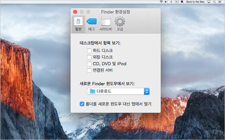The width and height of the screenshot is (225, 140).
Task: Check the CD, DVD 및 iPod option
Action: pyautogui.click(x=89, y=64)
